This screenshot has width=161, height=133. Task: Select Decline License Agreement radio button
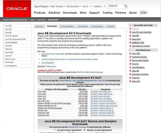(x=84, y=130)
